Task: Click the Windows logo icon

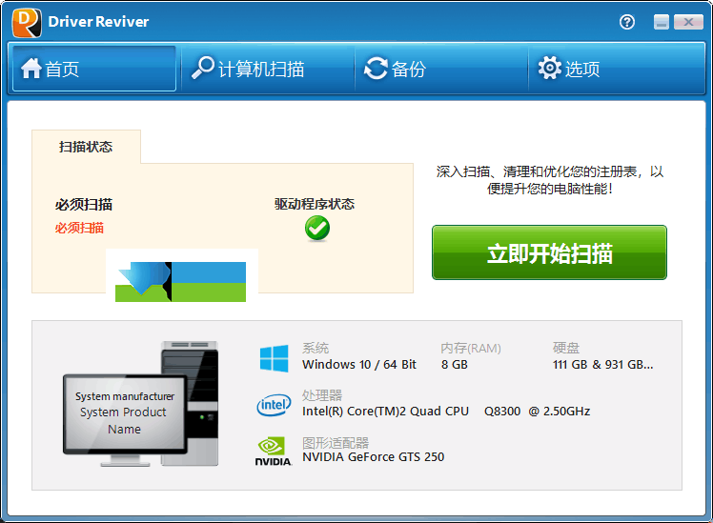Action: tap(274, 358)
